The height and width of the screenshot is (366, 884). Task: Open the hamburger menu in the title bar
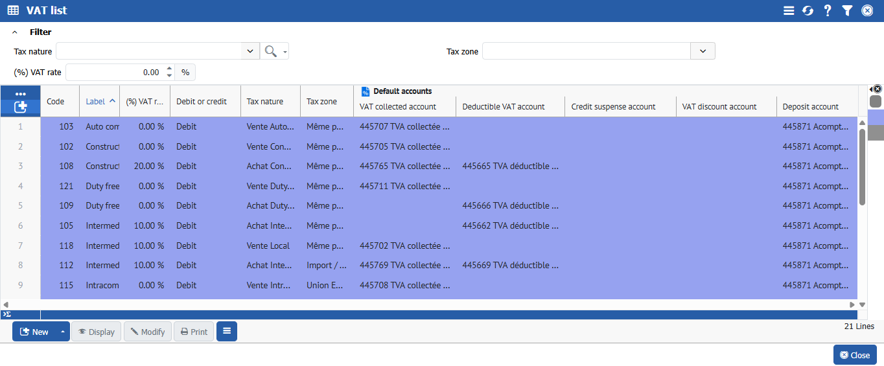point(789,10)
